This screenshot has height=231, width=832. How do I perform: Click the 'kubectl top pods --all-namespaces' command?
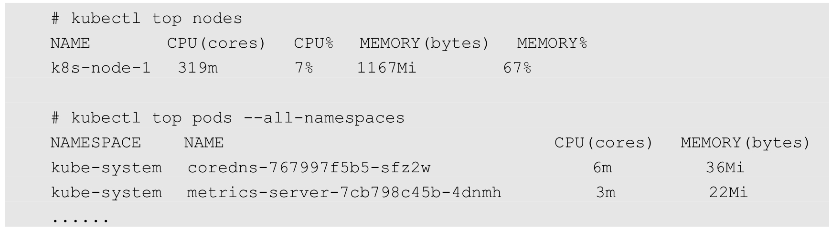pyautogui.click(x=228, y=118)
